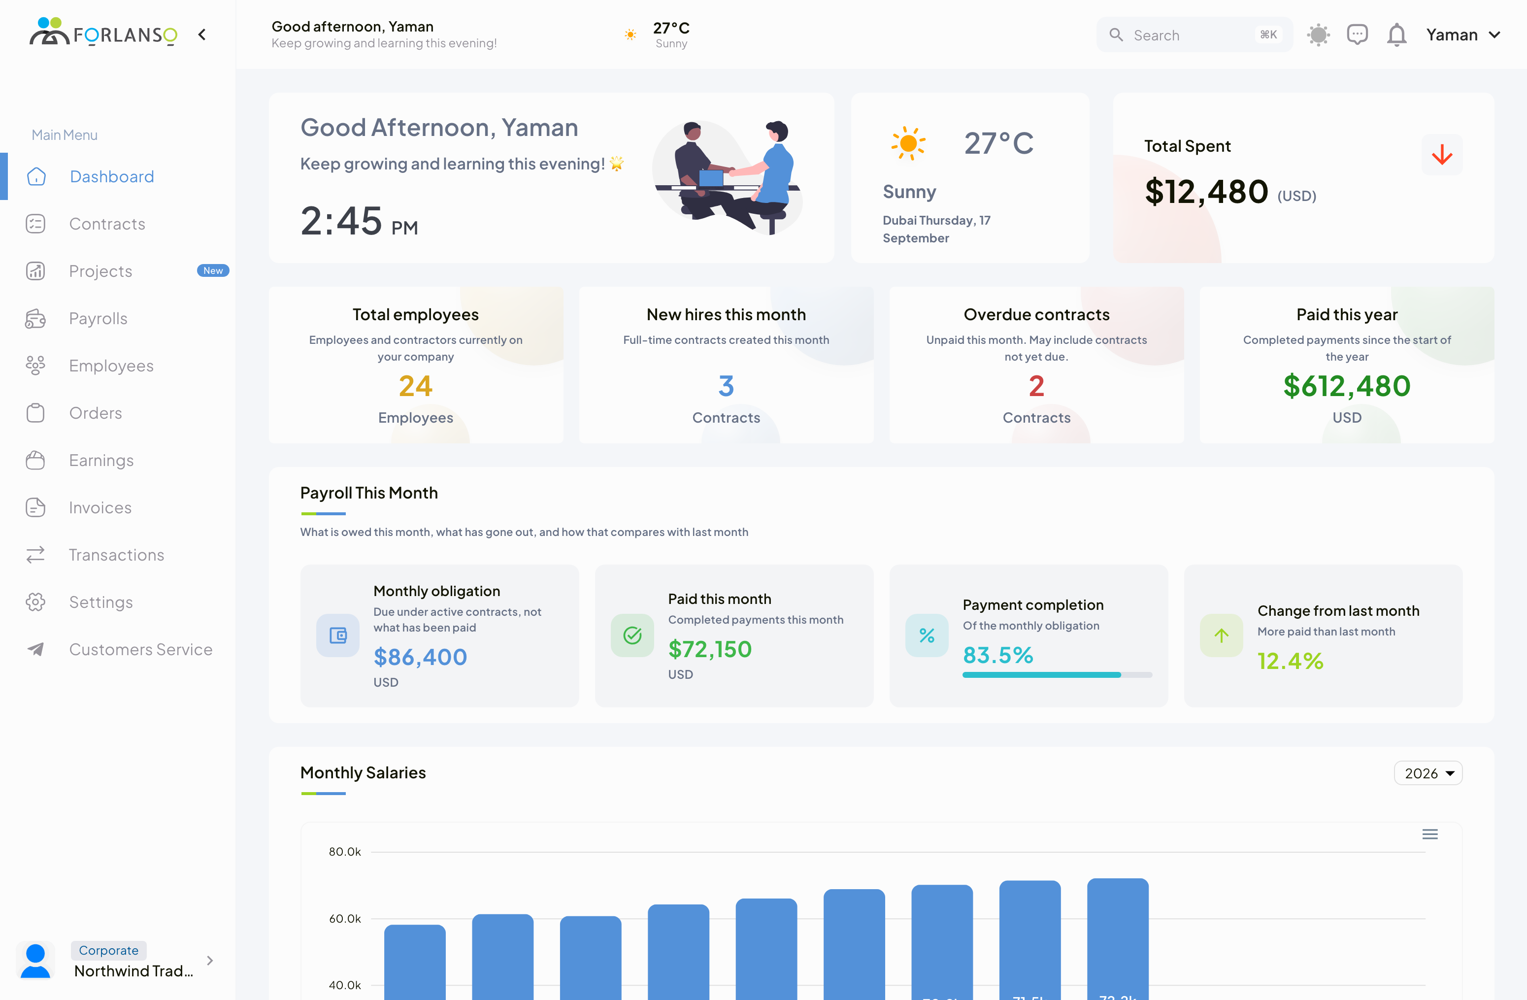
Task: Click the 83.5% completion value
Action: 997,655
